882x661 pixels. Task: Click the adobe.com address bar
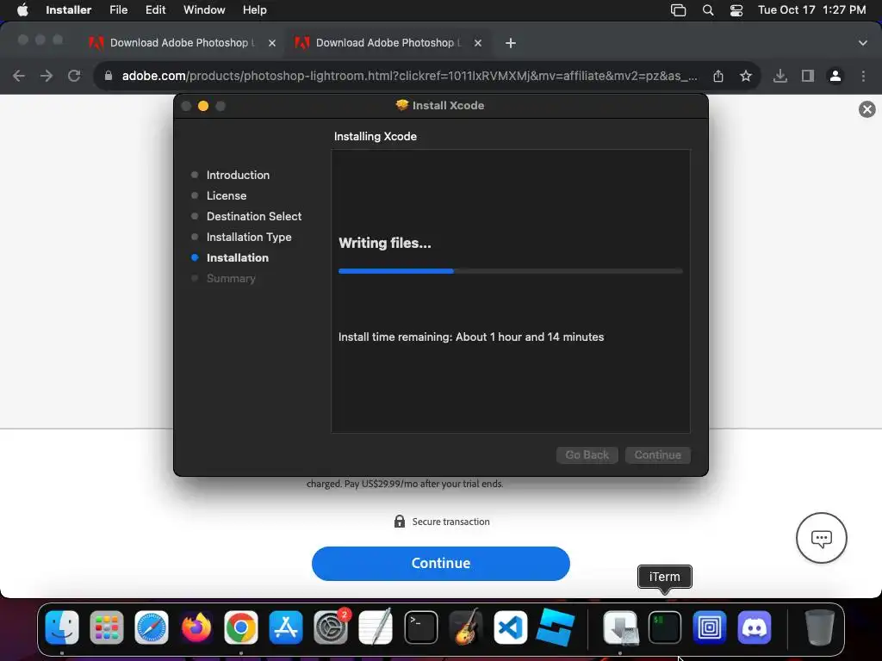[409, 76]
